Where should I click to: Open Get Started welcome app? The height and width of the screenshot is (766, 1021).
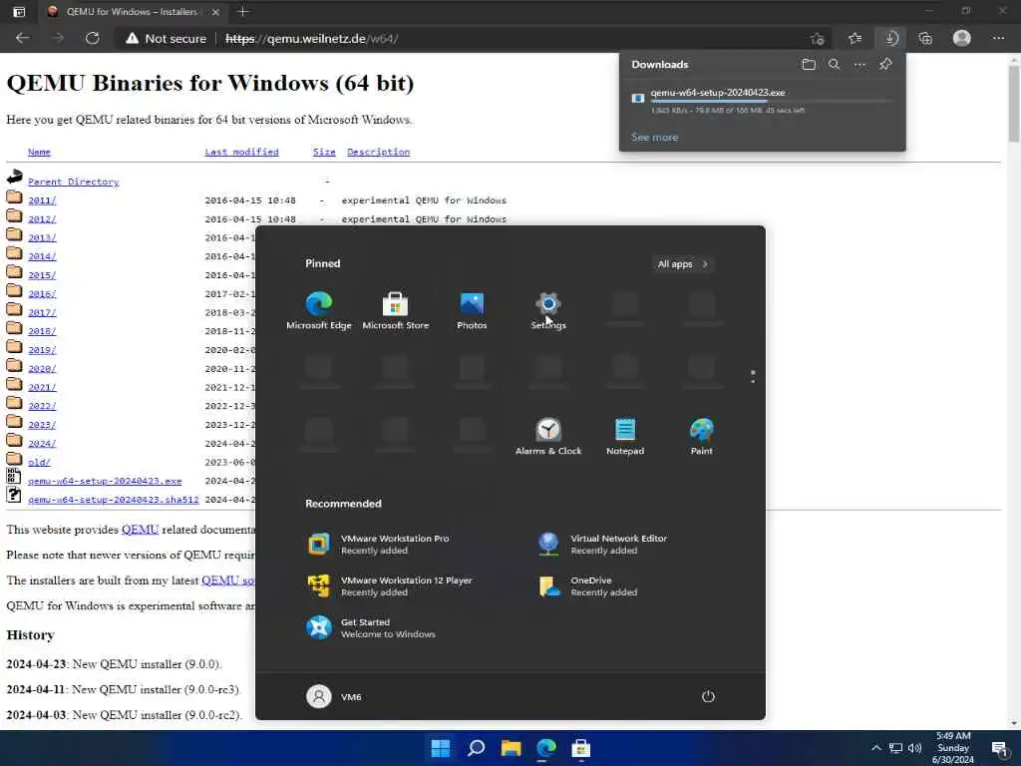(371, 628)
